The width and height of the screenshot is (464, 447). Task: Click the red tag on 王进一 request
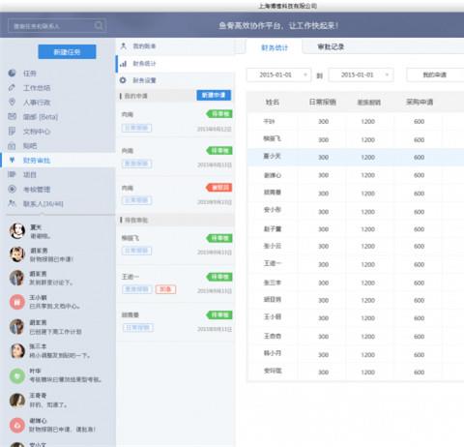(x=165, y=289)
